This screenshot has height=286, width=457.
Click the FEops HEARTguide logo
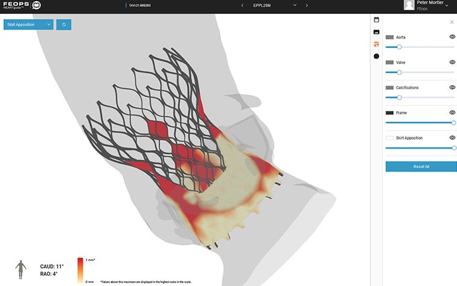pyautogui.click(x=22, y=5)
